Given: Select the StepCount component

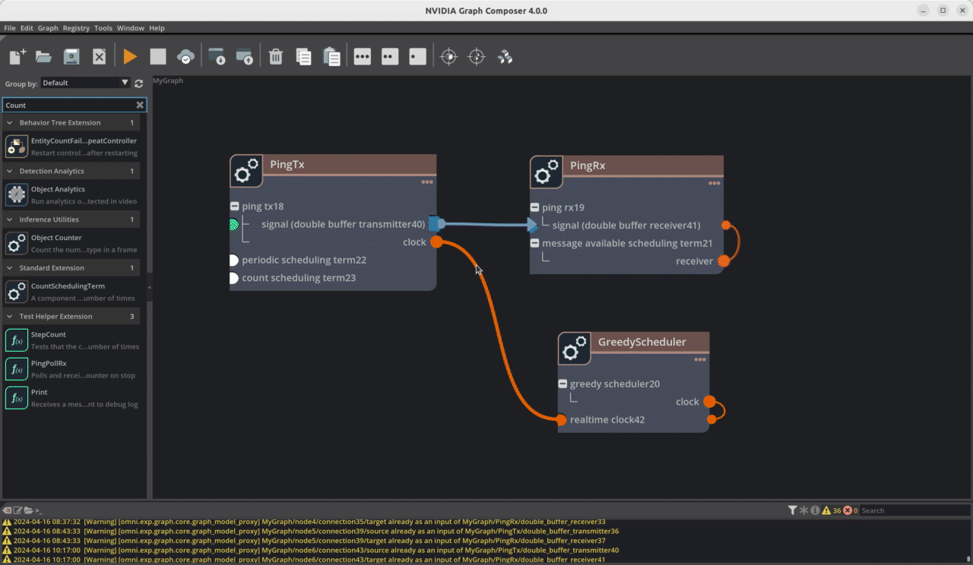Looking at the screenshot, I should point(73,340).
